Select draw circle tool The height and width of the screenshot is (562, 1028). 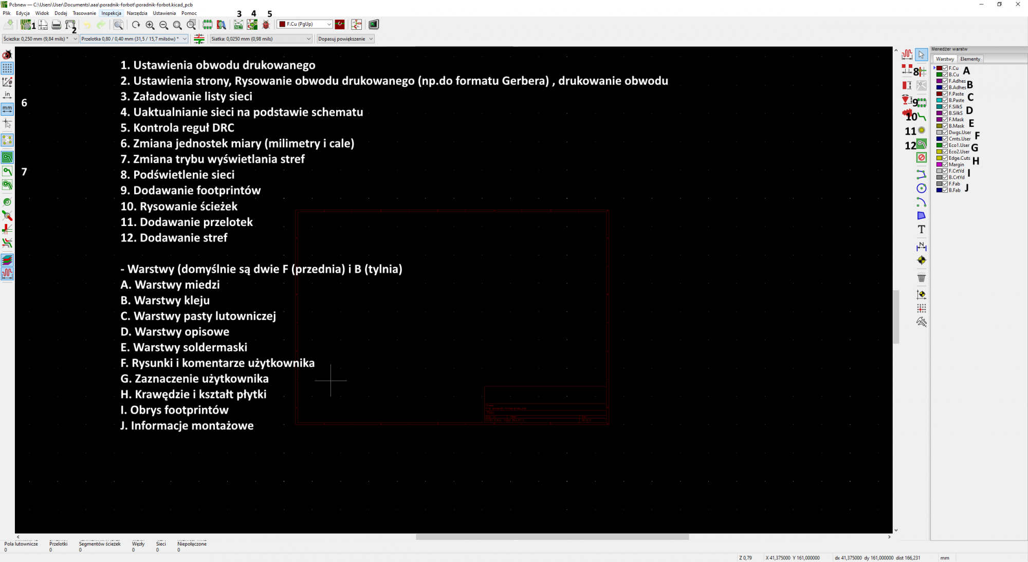922,189
